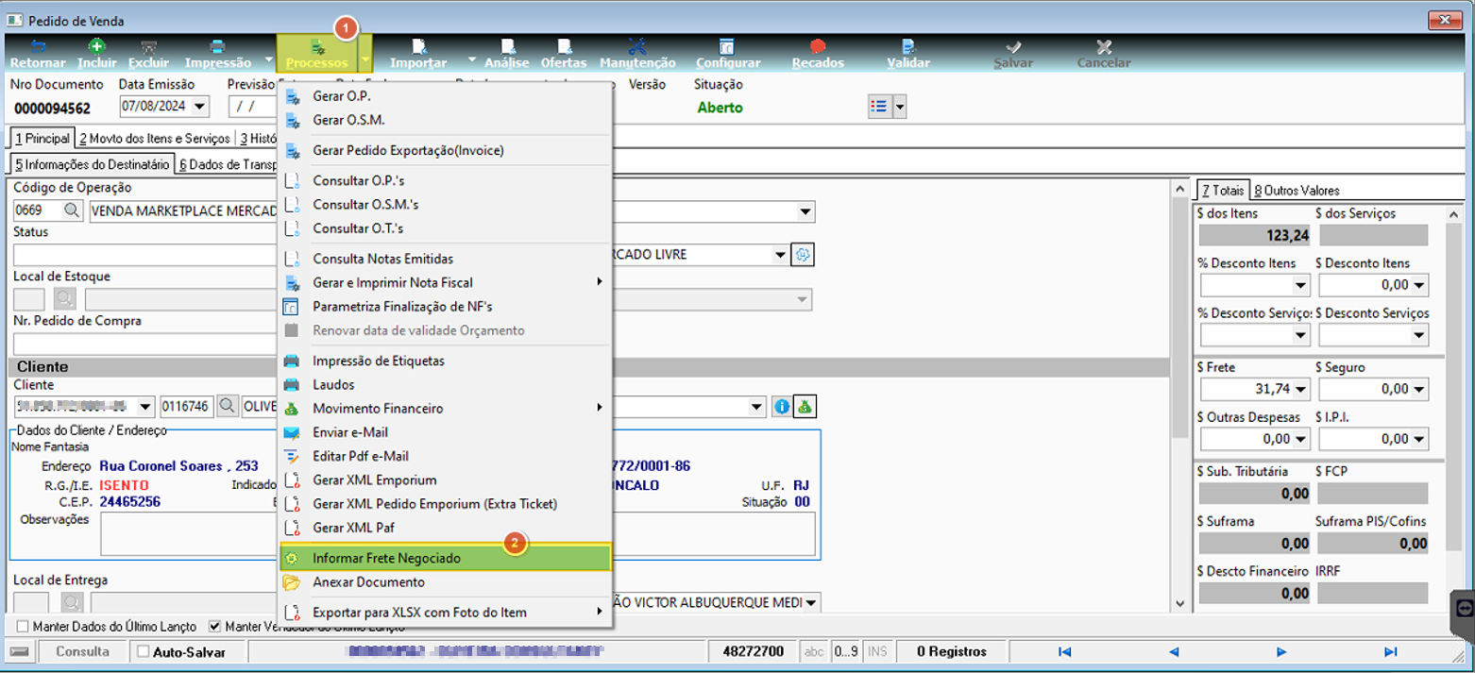Image resolution: width=1475 pixels, height=673 pixels.
Task: Open Parametriza Finalização de NF's
Action: [x=447, y=307]
